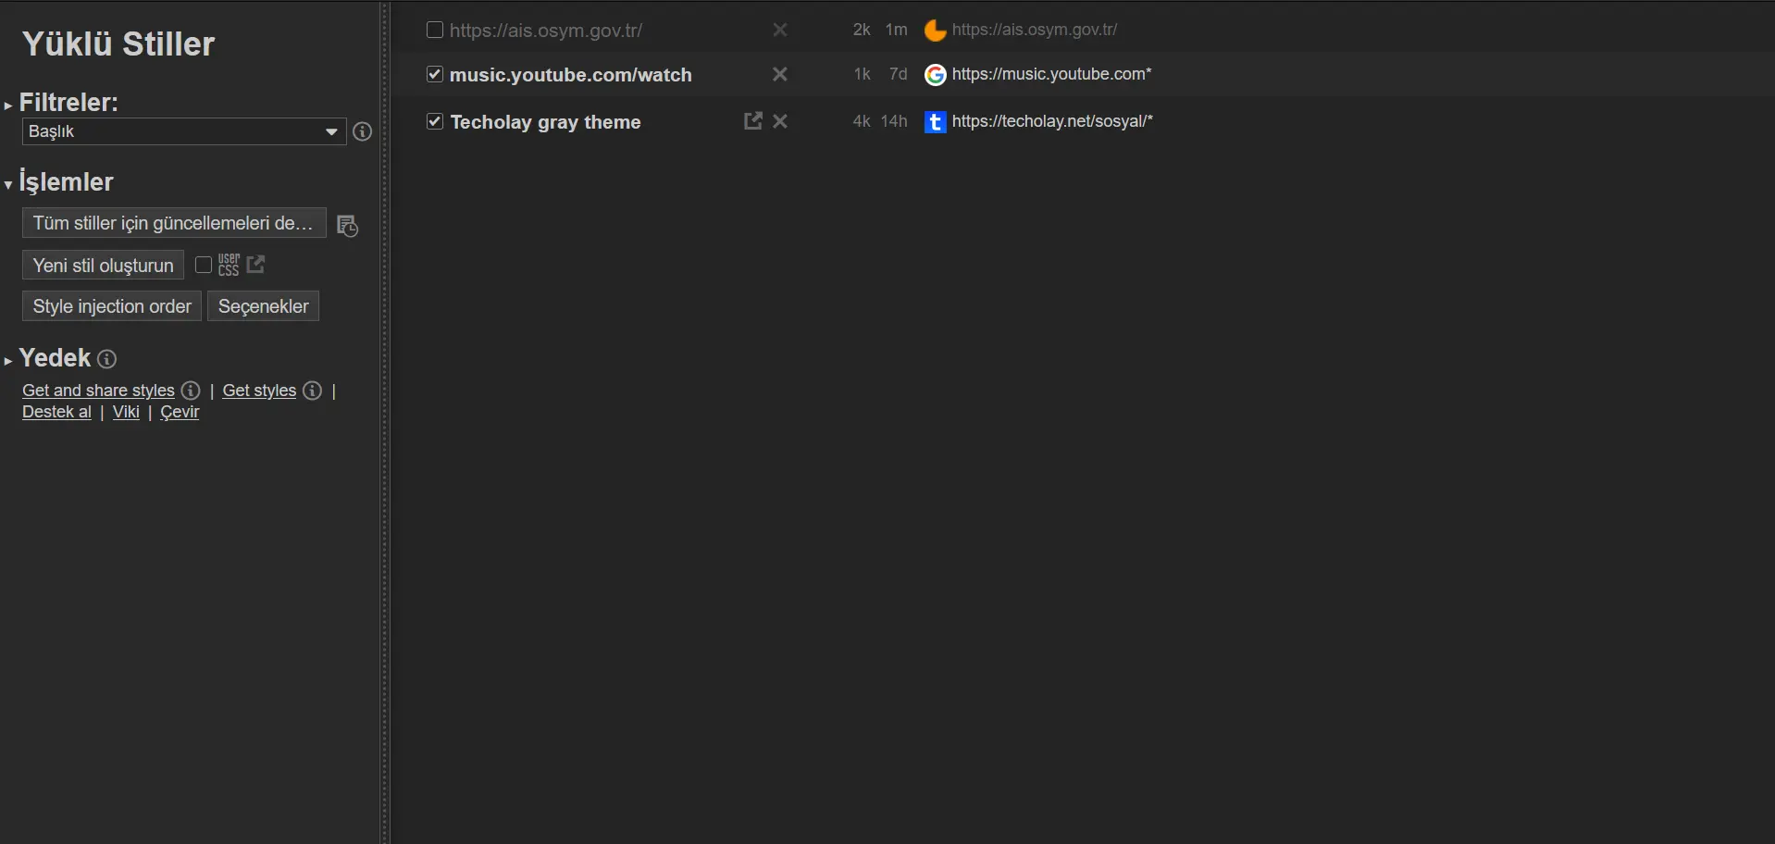Delete the music.youtube.com/watch style
1775x844 pixels.
pyautogui.click(x=780, y=74)
